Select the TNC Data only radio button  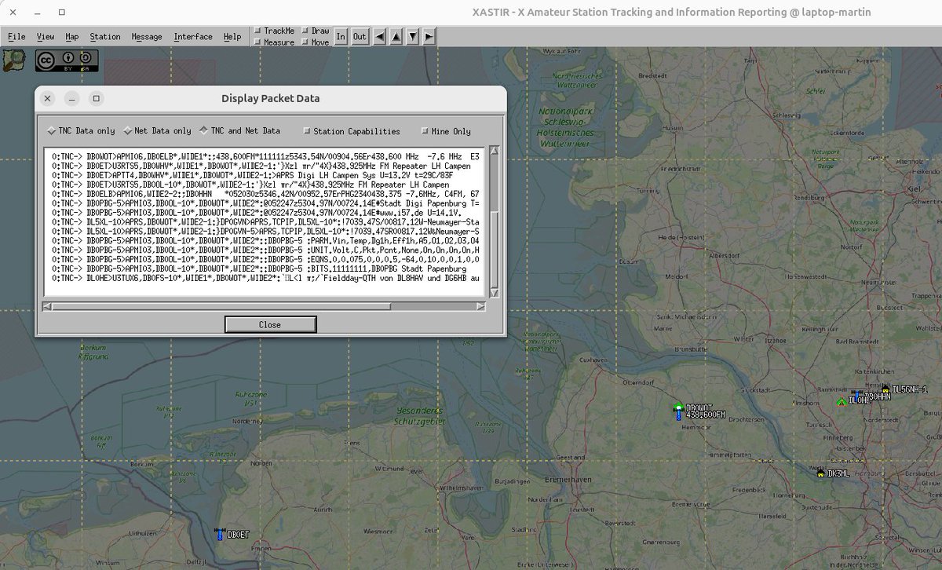click(49, 131)
